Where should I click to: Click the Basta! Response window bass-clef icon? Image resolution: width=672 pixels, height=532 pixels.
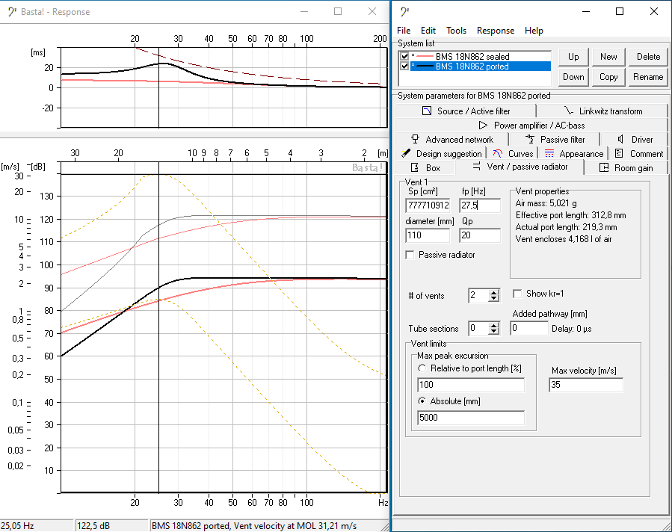(x=11, y=11)
